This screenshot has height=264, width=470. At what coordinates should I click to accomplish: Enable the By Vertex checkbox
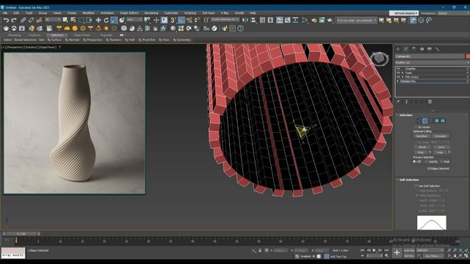416,127
